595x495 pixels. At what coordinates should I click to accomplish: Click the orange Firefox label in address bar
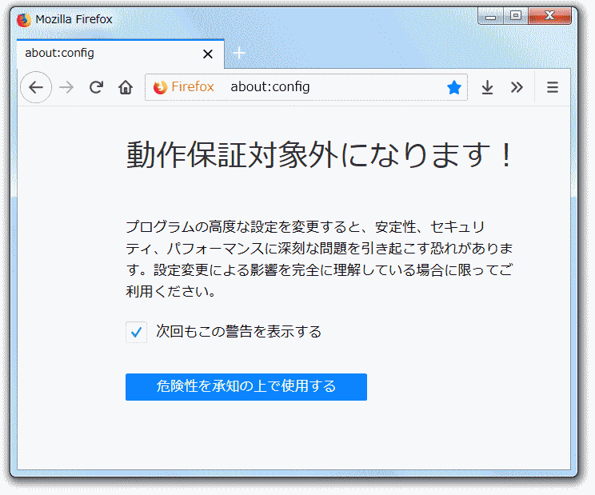(x=193, y=87)
